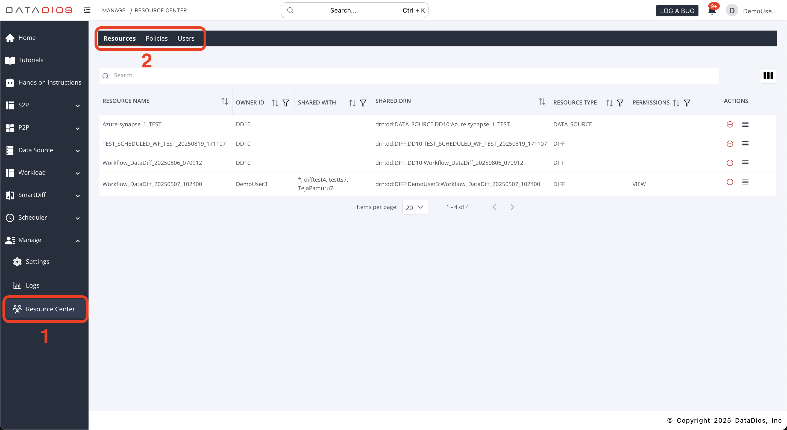The height and width of the screenshot is (430, 787).
Task: Sort by Resource Name column
Action: point(225,101)
